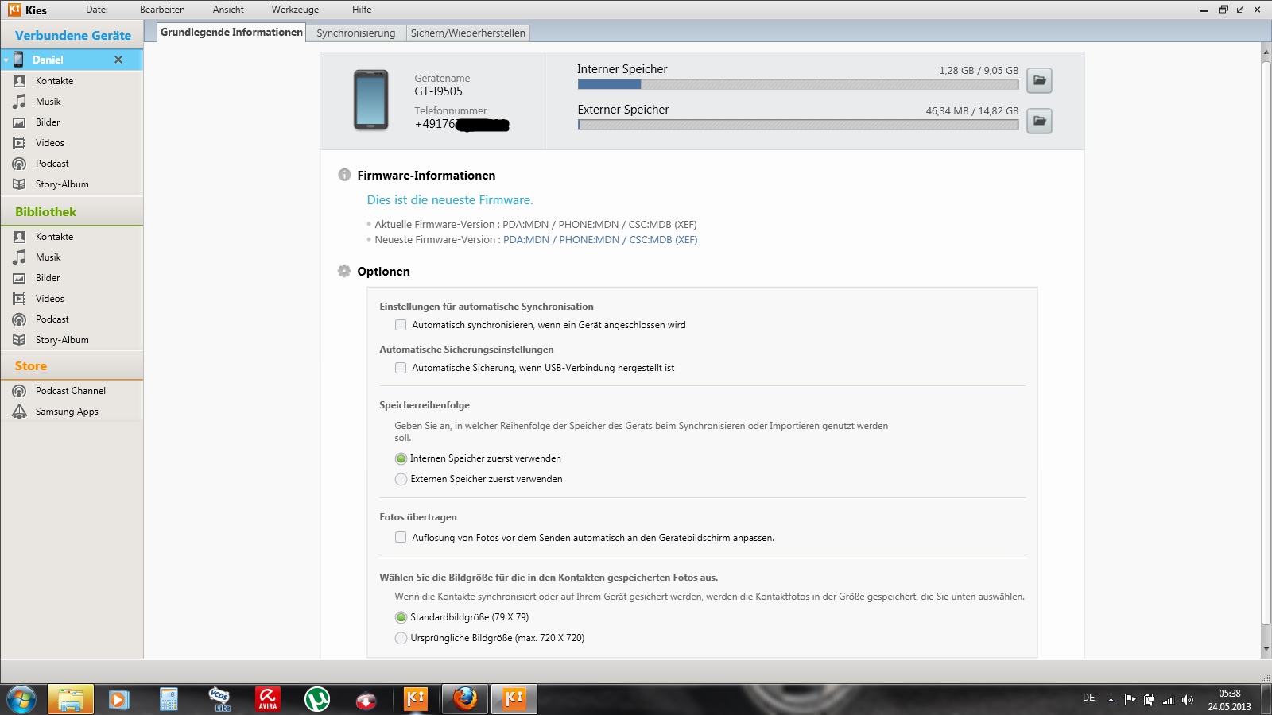Select Externen Speicher zuerst verwenden
The width and height of the screenshot is (1272, 715).
coord(401,479)
